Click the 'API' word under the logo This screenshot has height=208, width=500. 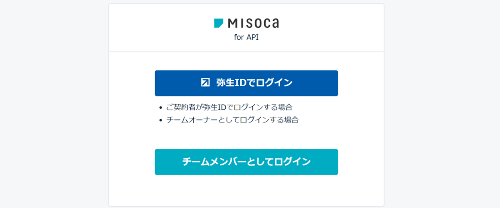(x=252, y=37)
